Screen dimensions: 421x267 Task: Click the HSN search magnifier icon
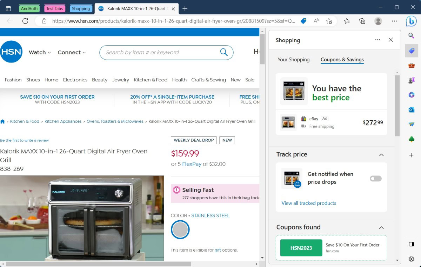click(224, 52)
